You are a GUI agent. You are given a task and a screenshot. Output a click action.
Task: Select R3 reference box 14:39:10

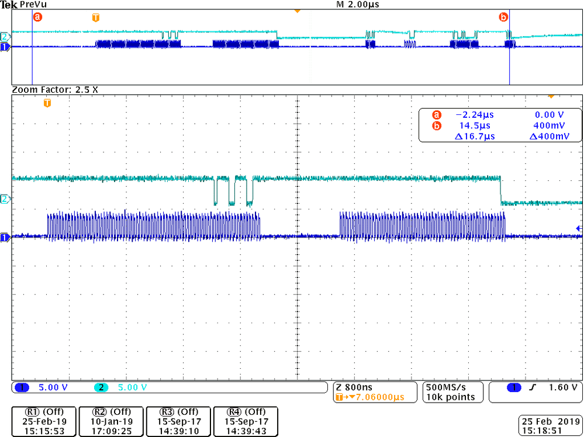[x=179, y=421]
